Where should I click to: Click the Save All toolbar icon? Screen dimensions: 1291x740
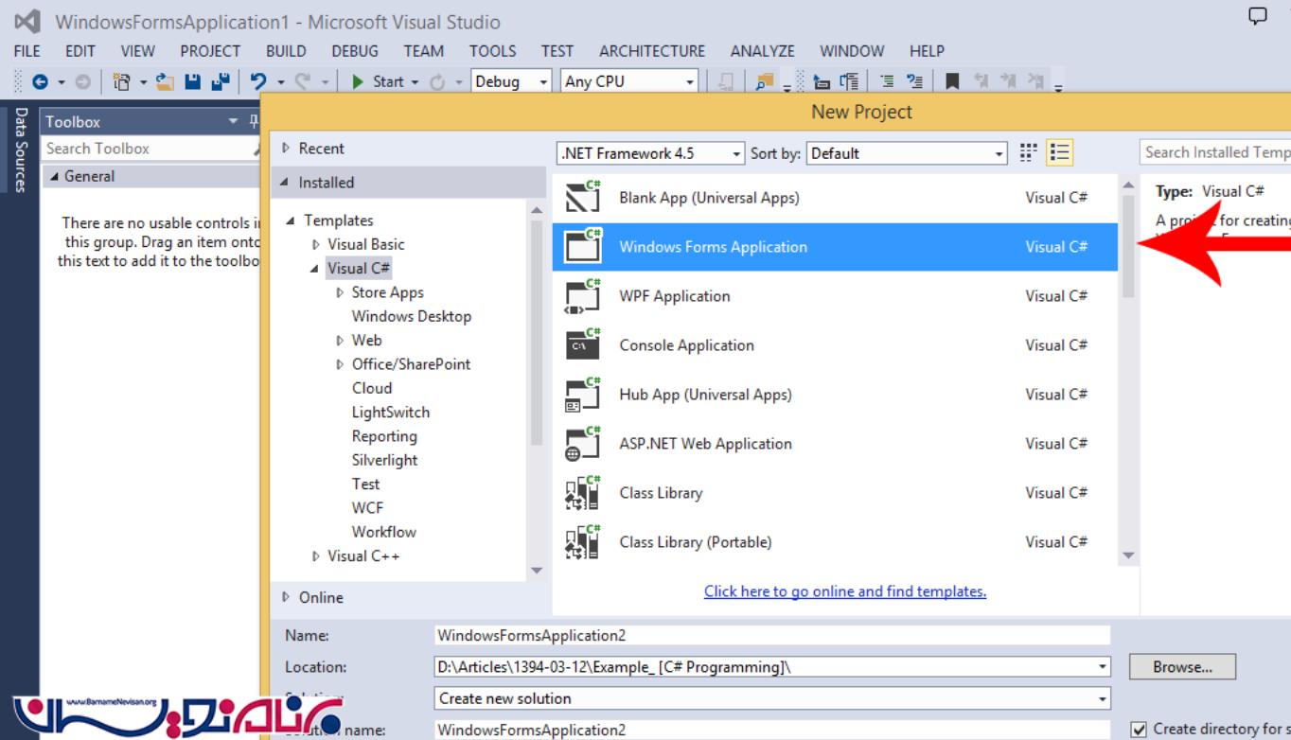coord(218,82)
